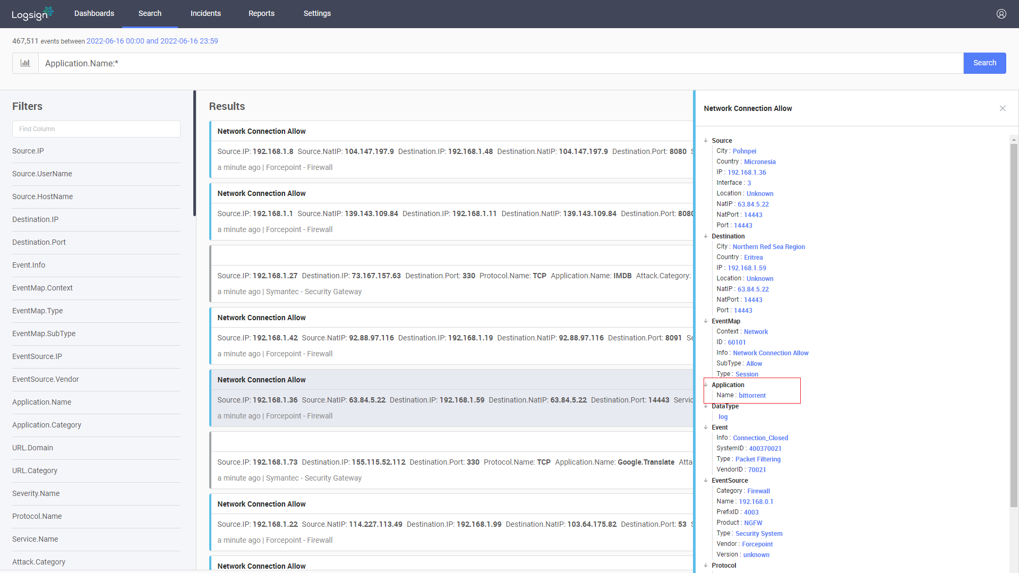Open the Settings menu
1019x573 pixels.
pyautogui.click(x=317, y=13)
